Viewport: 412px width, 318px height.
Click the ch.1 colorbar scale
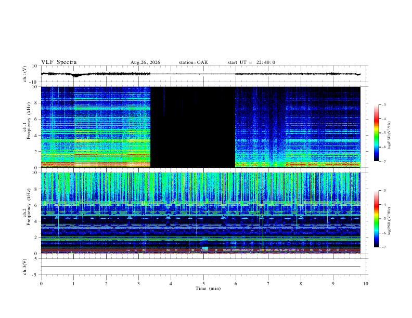click(377, 133)
